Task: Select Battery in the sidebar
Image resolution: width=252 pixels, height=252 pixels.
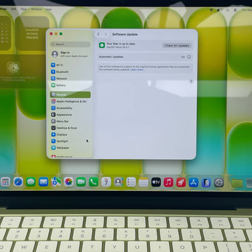Action: (x=70, y=85)
